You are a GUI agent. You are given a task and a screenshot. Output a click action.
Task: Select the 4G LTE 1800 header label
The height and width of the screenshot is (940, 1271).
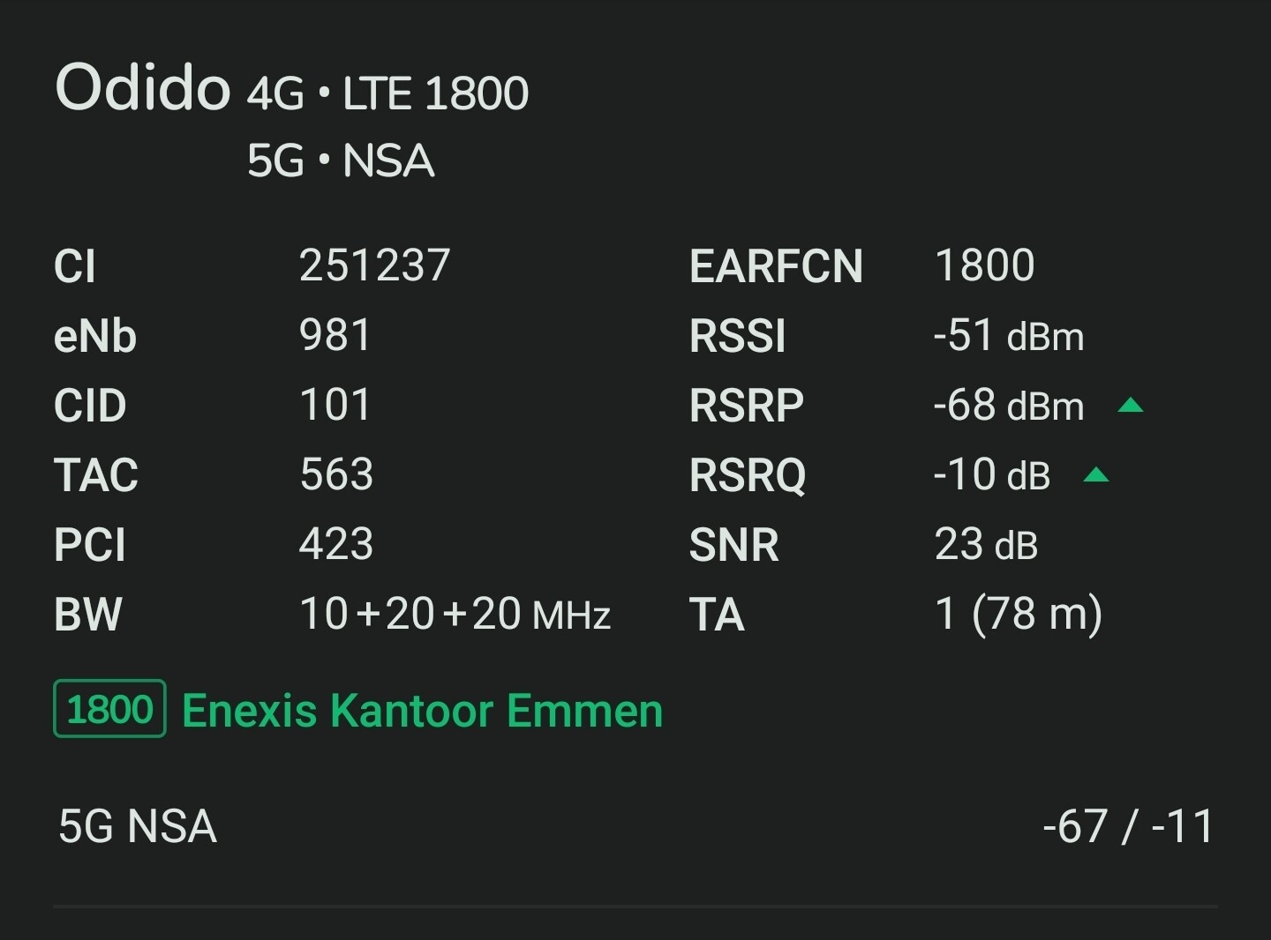click(387, 93)
